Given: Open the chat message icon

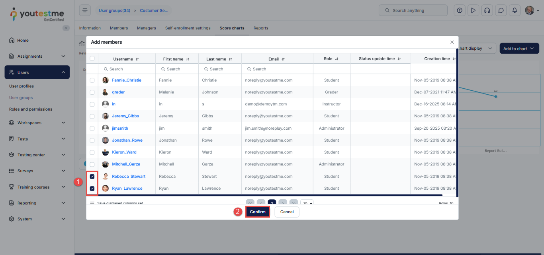Looking at the screenshot, I should point(501,10).
